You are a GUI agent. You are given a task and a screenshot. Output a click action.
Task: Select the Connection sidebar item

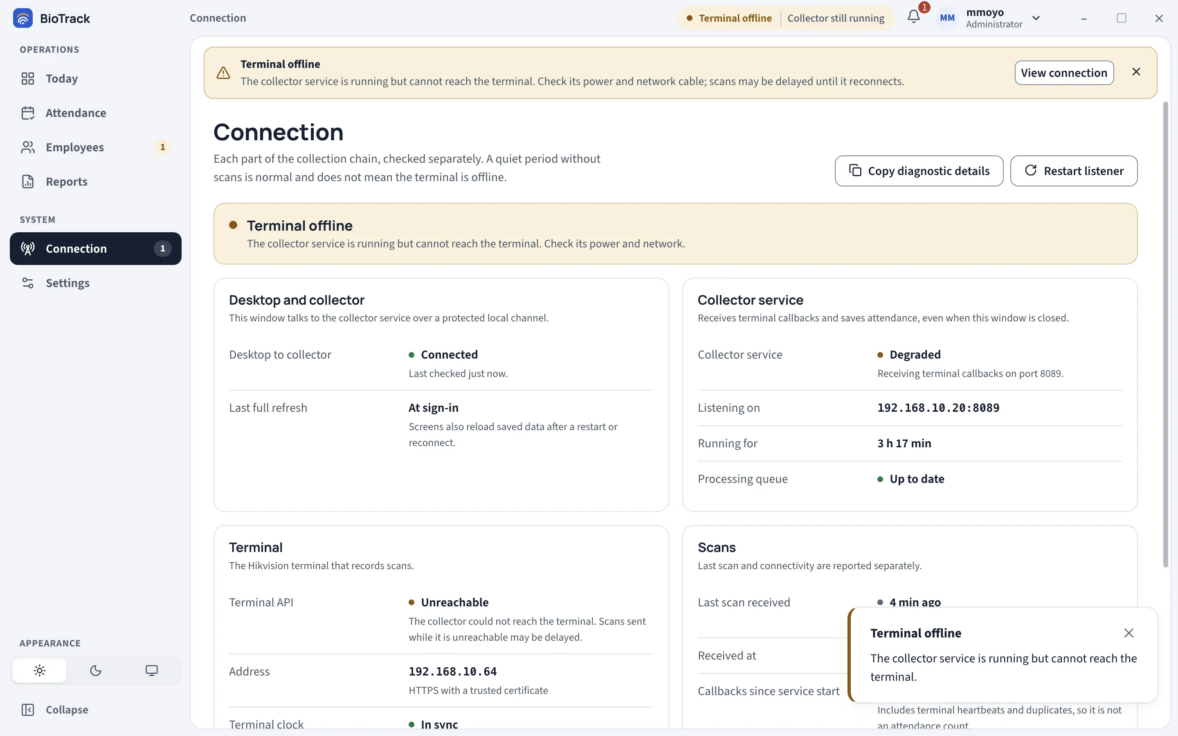(x=95, y=249)
